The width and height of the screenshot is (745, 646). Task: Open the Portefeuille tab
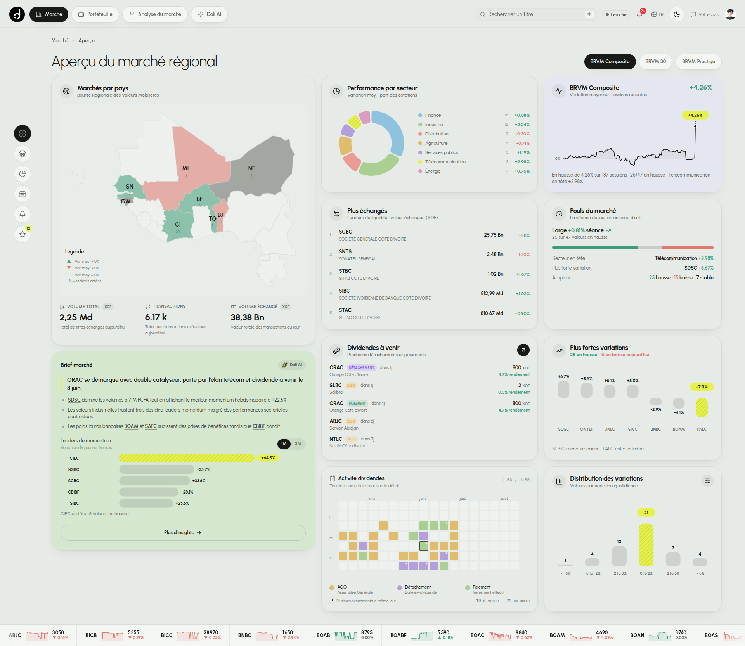95,14
